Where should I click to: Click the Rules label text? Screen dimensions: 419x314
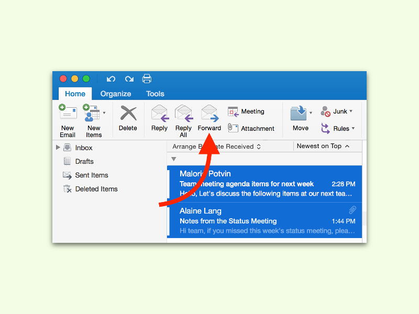(x=341, y=128)
